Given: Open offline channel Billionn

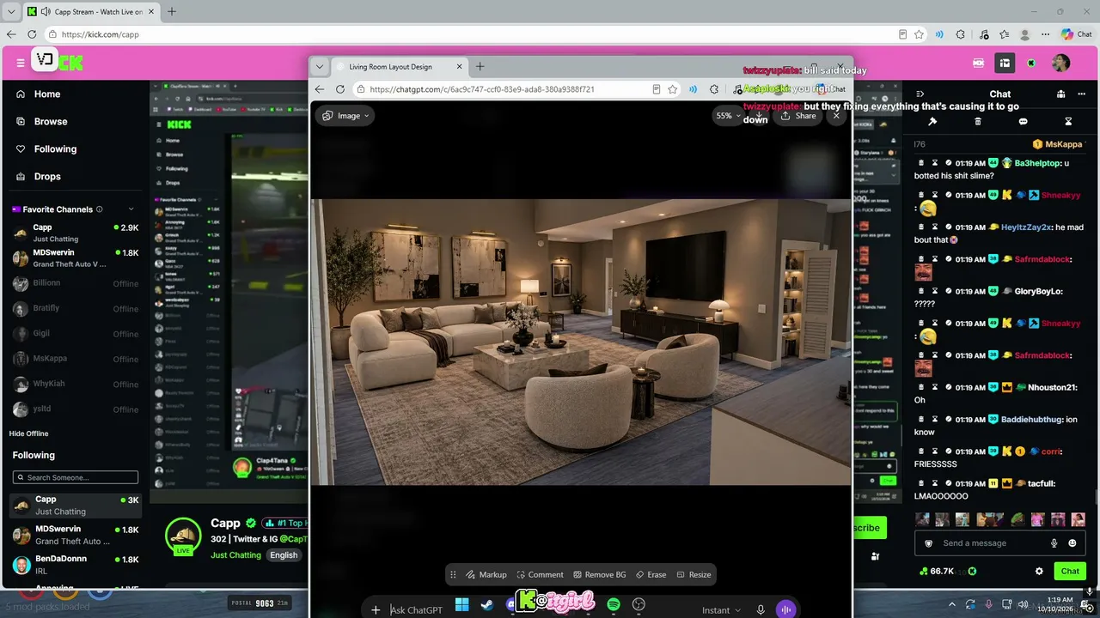Looking at the screenshot, I should (75, 283).
